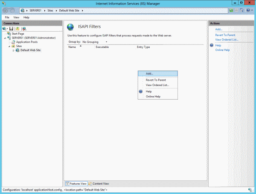Open the breadcrumb arrow after SERVER01
The width and height of the screenshot is (256, 194).
pos(44,11)
